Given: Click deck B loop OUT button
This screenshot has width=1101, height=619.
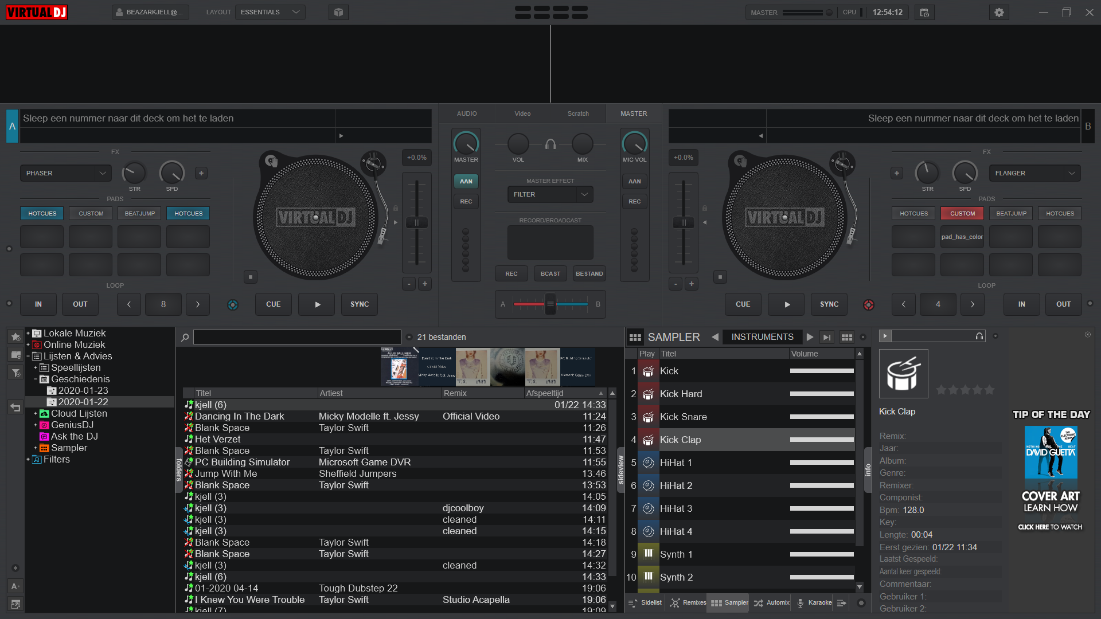Looking at the screenshot, I should [1063, 304].
